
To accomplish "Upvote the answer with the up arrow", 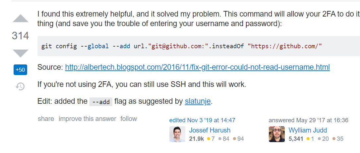I will point(21,18).
